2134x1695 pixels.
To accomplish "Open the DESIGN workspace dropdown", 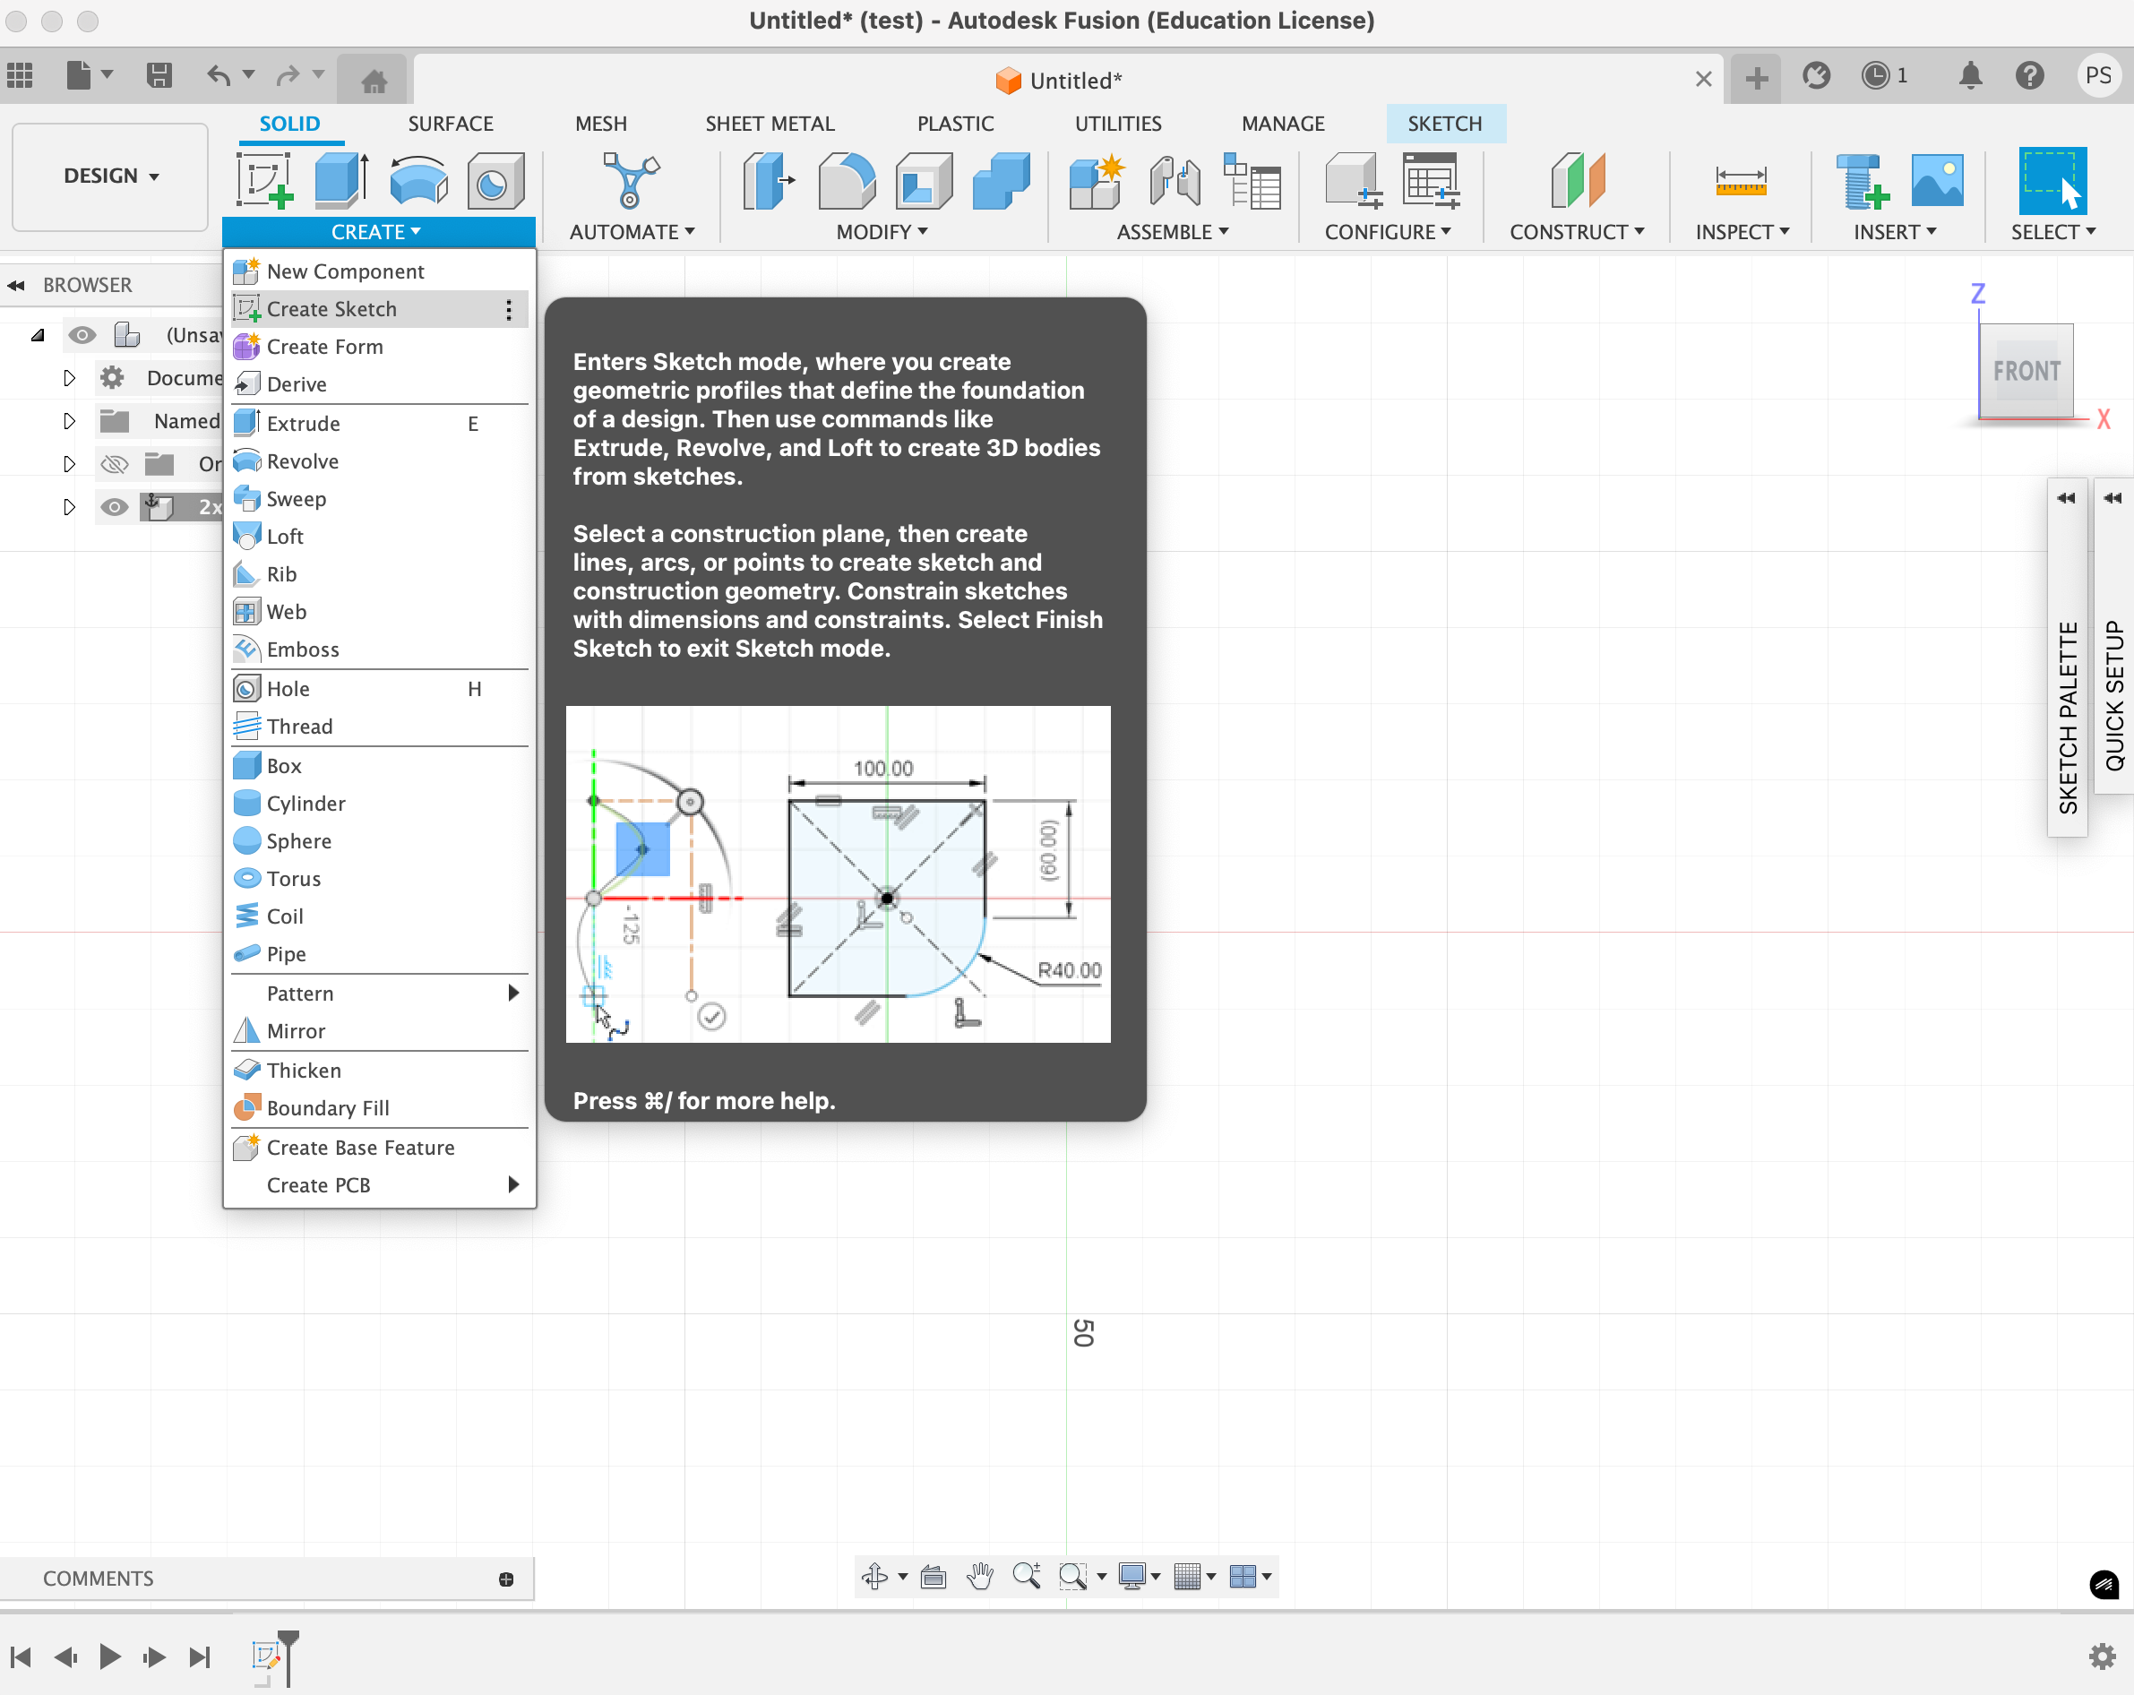I will point(111,176).
